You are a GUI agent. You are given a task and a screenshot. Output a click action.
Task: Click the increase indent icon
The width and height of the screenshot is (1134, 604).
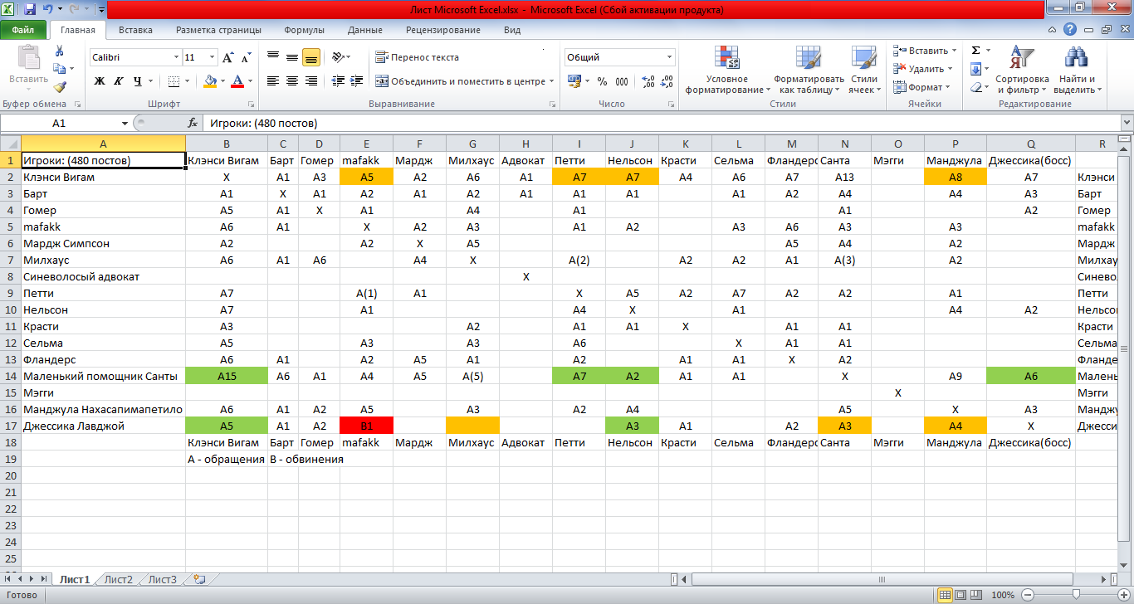[x=358, y=81]
